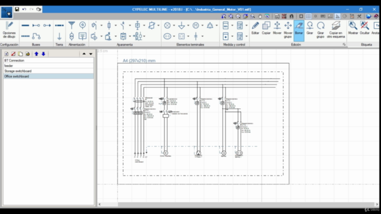This screenshot has height=214, width=381.
Task: Deselect the highlighted Borrar eraser tool
Action: (299, 30)
